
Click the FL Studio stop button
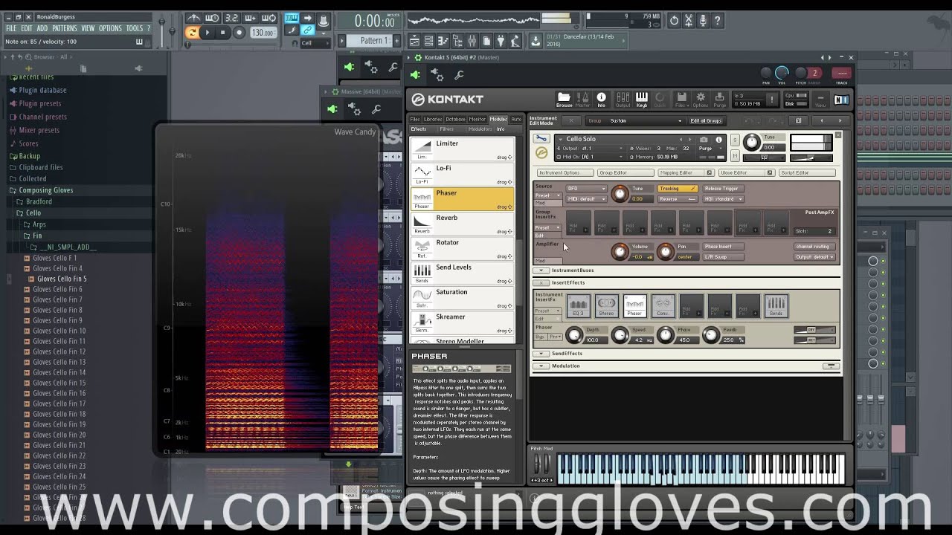(223, 33)
